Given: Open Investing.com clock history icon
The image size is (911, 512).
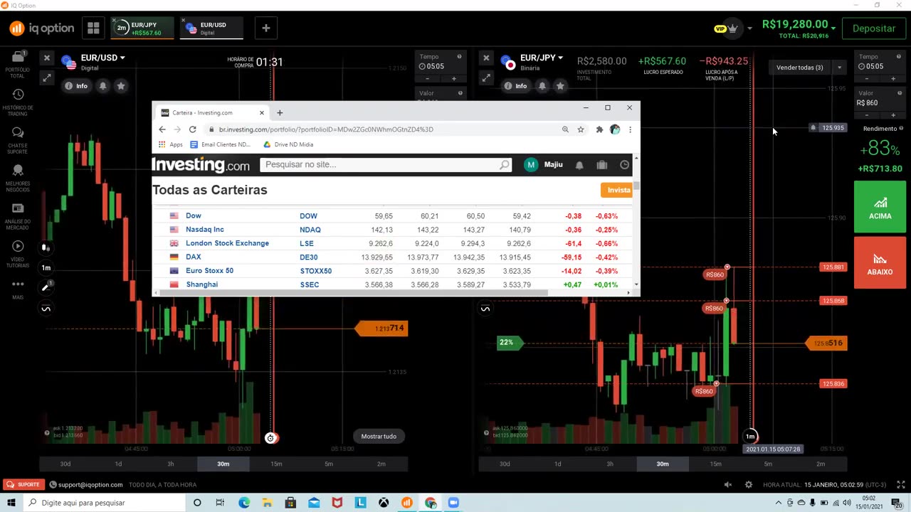Looking at the screenshot, I should pos(624,165).
